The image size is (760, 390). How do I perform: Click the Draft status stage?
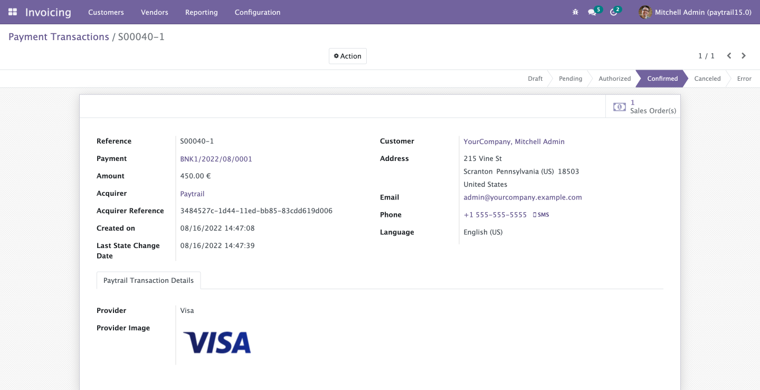click(535, 79)
